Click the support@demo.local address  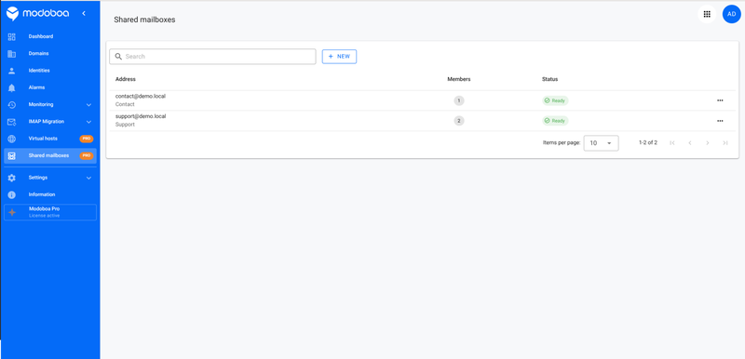pyautogui.click(x=141, y=116)
